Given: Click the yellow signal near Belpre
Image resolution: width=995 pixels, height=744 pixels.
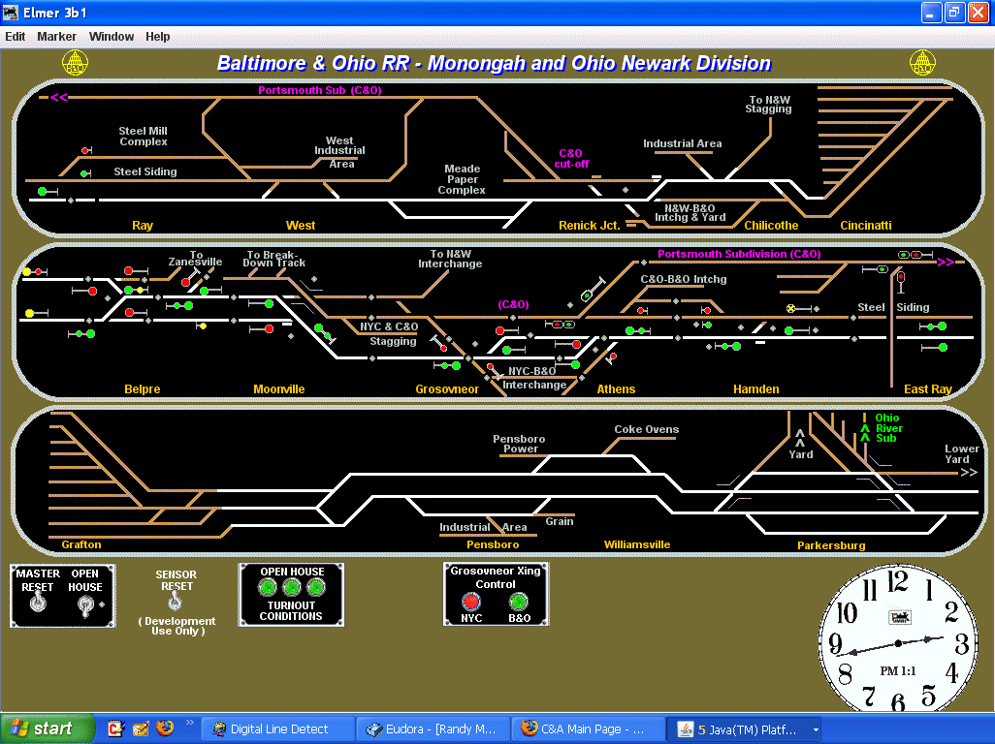Looking at the screenshot, I should click(29, 313).
